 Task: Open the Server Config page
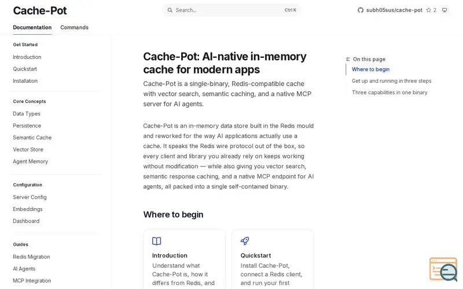click(30, 197)
